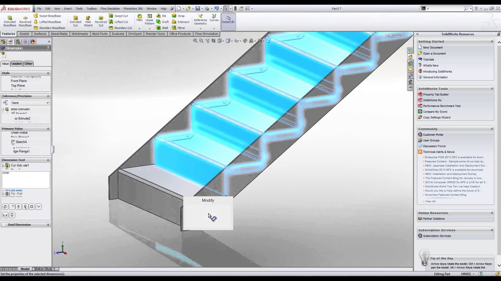The height and width of the screenshot is (281, 501).
Task: Choose Lofted Cut feature
Action: tap(119, 22)
